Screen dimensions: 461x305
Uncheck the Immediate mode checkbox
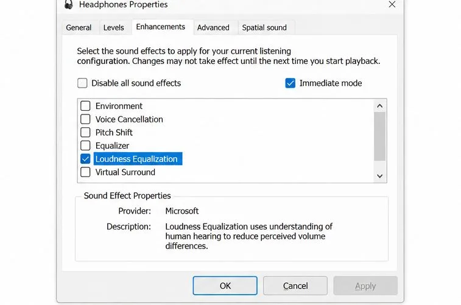(290, 83)
